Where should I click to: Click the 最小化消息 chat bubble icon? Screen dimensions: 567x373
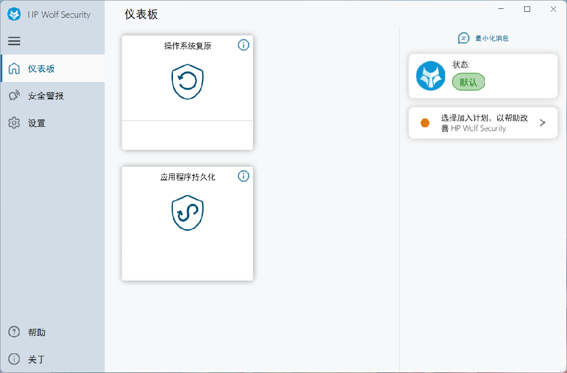(464, 38)
